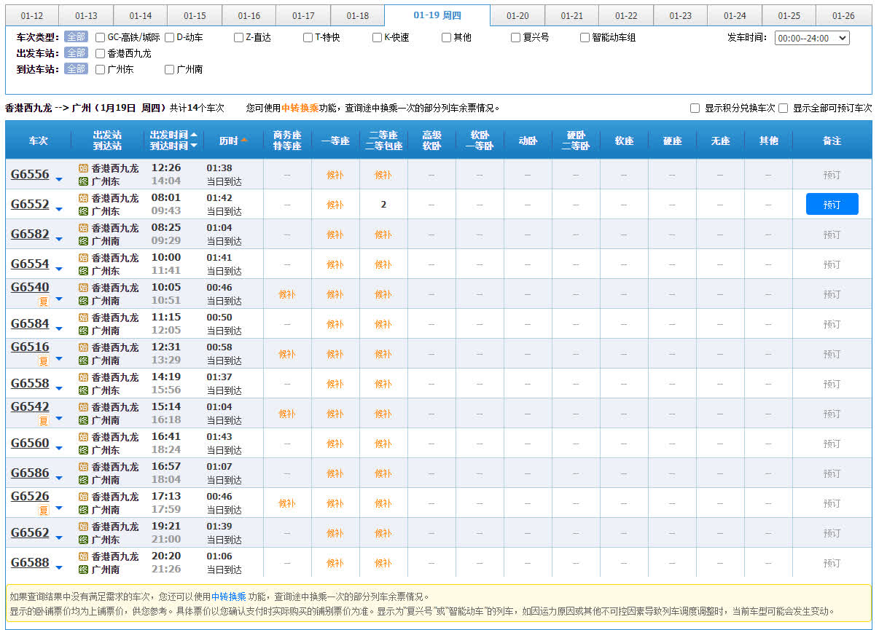The height and width of the screenshot is (630, 879).
Task: Click the Fuxing (复) badge under G6540
Action: point(43,301)
